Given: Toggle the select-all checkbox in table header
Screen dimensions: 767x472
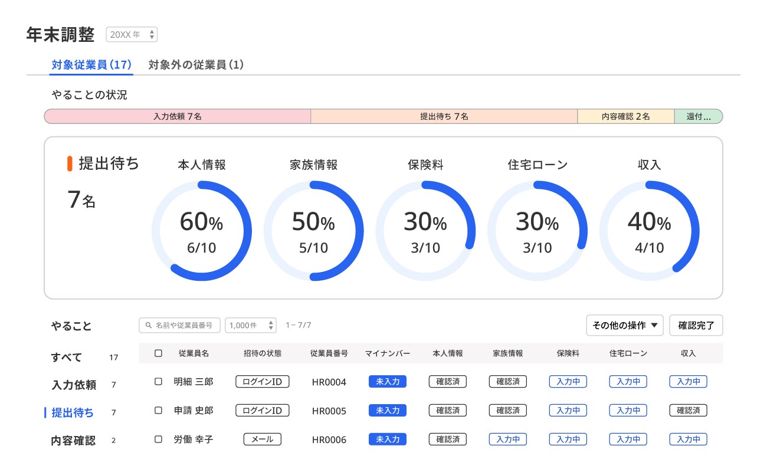Looking at the screenshot, I should (158, 353).
